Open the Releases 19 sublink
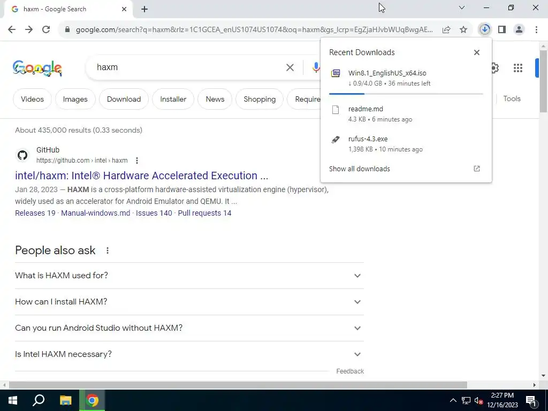Screen dimensions: 548x411 coord(35,213)
